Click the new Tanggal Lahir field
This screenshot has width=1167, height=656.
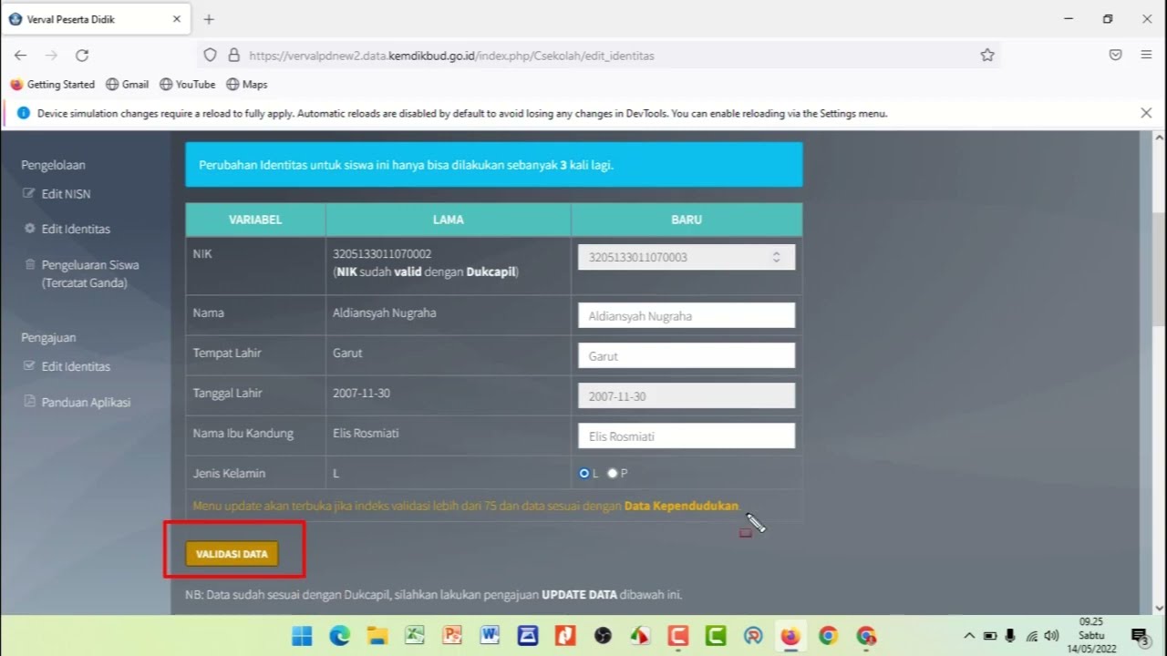point(687,396)
